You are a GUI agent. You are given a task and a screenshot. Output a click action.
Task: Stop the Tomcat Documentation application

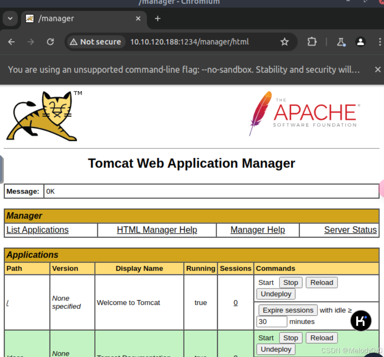(x=291, y=338)
